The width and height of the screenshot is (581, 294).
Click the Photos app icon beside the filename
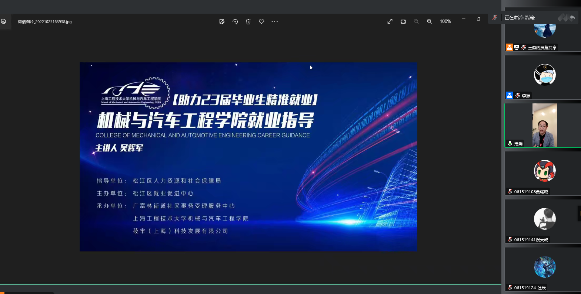pos(4,21)
